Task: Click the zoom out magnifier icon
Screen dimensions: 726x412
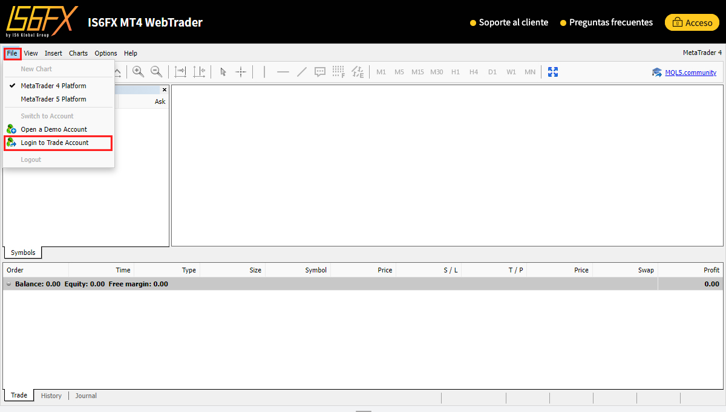Action: pos(156,72)
